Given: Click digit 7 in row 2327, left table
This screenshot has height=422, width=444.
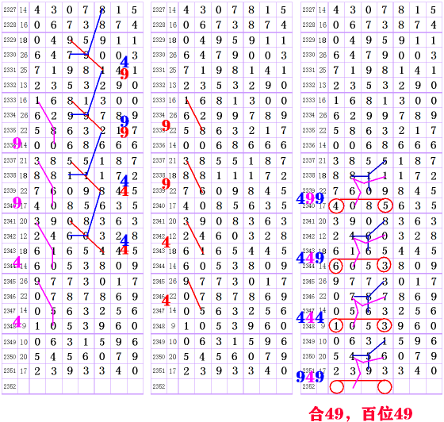Looking at the screenshot, I should tap(86, 10).
